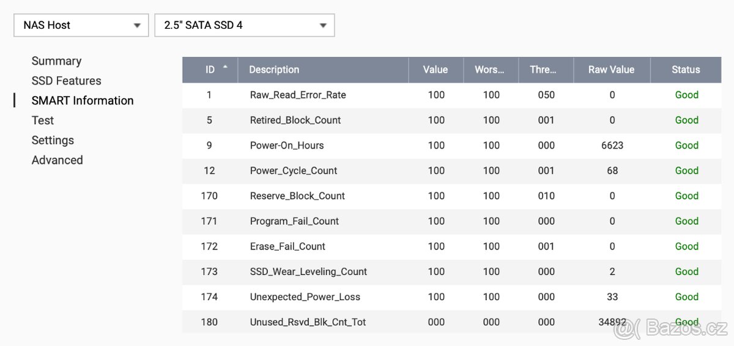Screen dimensions: 734x346
Task: Open the Summary section
Action: [x=56, y=61]
